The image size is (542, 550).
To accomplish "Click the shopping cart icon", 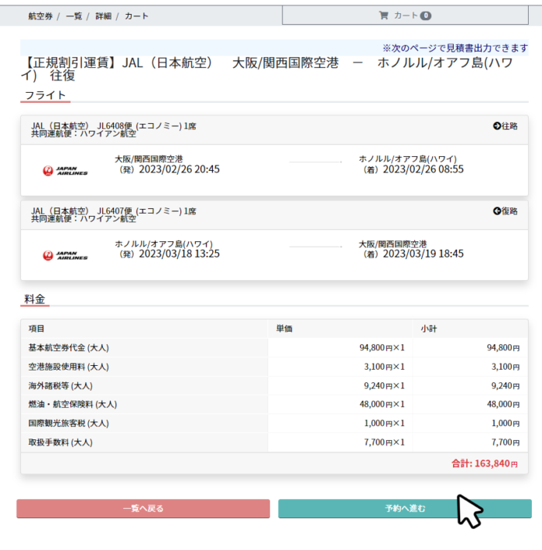I will pyautogui.click(x=383, y=15).
